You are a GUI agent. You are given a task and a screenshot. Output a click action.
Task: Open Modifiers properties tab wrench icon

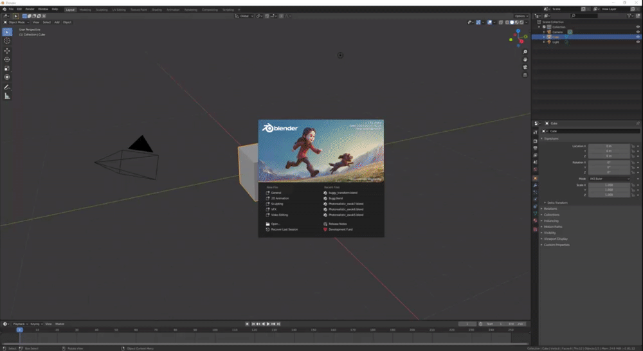(x=535, y=185)
